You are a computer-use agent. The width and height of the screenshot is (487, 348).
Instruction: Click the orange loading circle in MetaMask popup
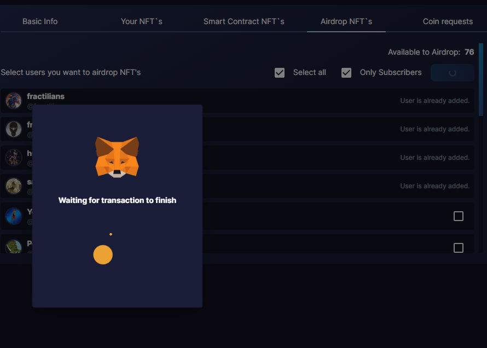tap(103, 254)
